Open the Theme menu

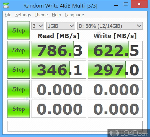click(x=41, y=15)
